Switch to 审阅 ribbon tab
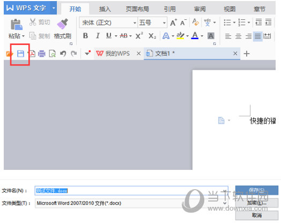Image resolution: width=281 pixels, height=224 pixels. (200, 9)
